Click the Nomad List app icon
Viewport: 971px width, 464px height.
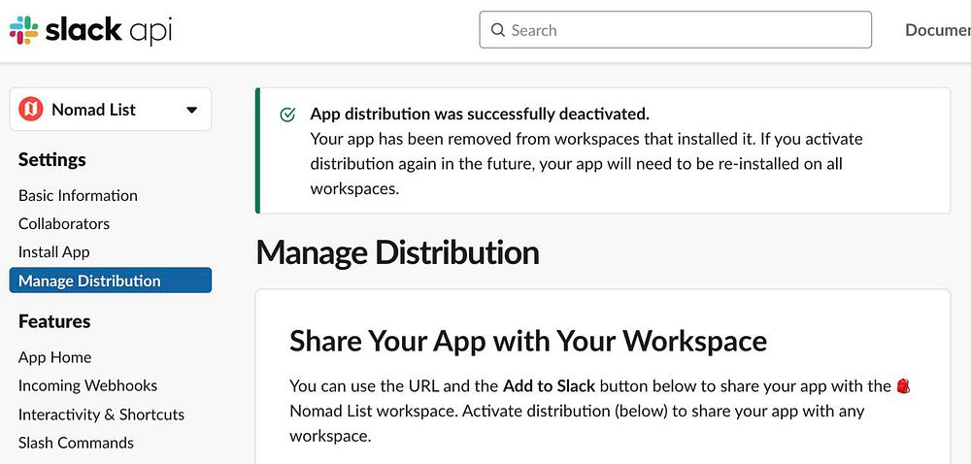31,110
